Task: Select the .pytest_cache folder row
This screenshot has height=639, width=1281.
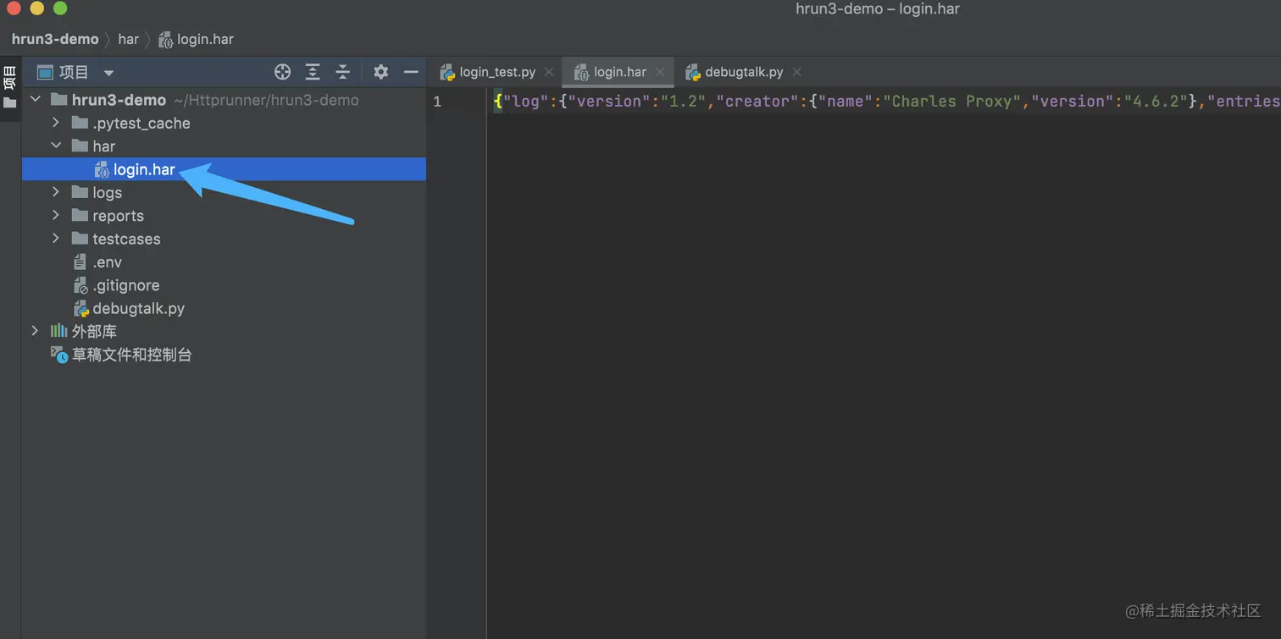Action: pos(224,123)
